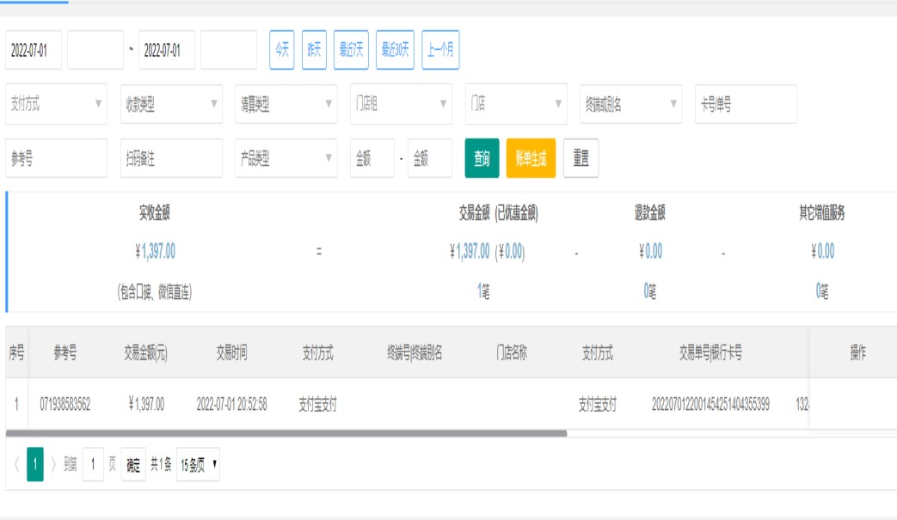Click the green 查询 button
897x520 pixels.
click(x=482, y=158)
